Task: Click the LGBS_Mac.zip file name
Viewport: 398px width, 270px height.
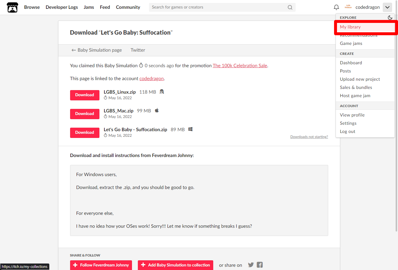Action: click(x=118, y=111)
